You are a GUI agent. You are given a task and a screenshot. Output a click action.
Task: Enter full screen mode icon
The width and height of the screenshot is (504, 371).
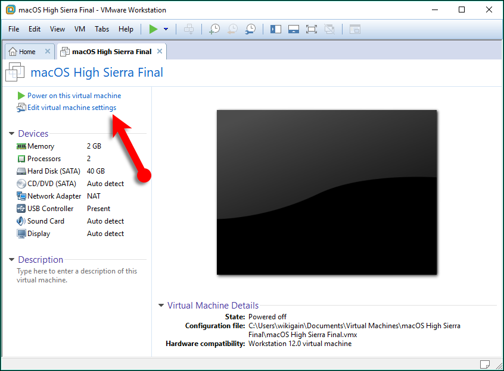(x=312, y=29)
